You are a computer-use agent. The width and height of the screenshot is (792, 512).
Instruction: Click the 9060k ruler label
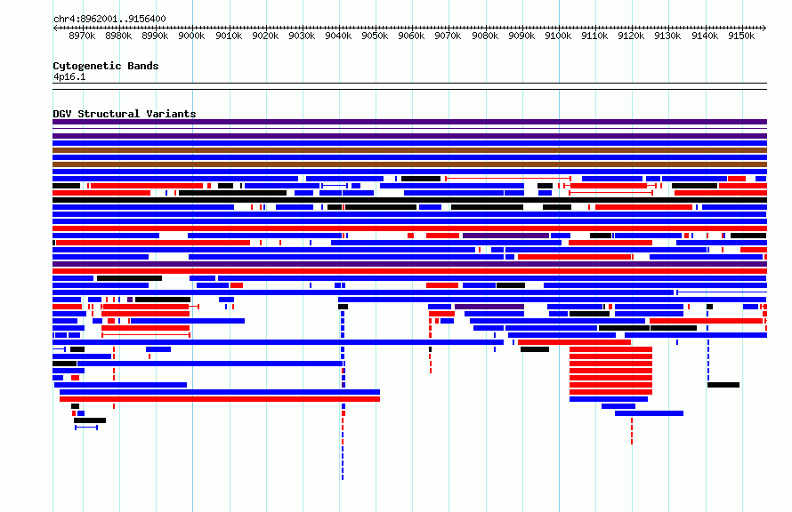coord(411,36)
